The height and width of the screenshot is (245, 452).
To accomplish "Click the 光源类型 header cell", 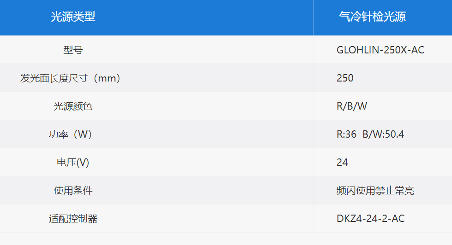I will point(73,17).
